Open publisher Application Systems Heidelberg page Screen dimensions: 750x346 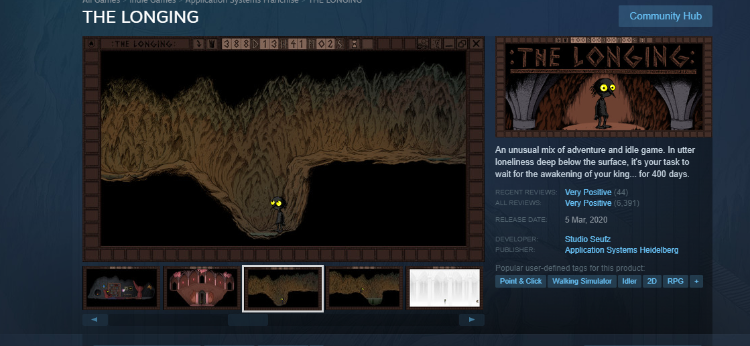[621, 250]
